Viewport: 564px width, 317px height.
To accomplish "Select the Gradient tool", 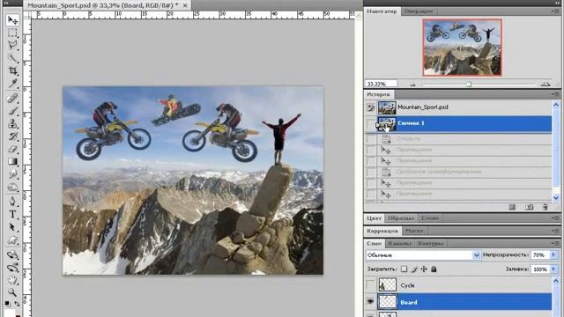I will (12, 161).
